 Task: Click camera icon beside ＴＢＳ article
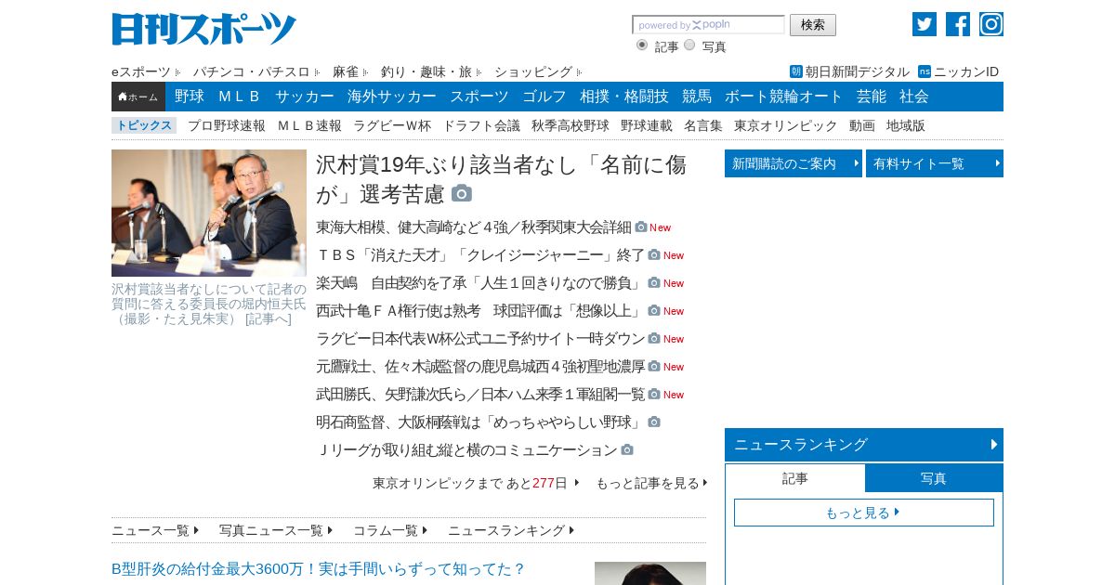point(654,254)
